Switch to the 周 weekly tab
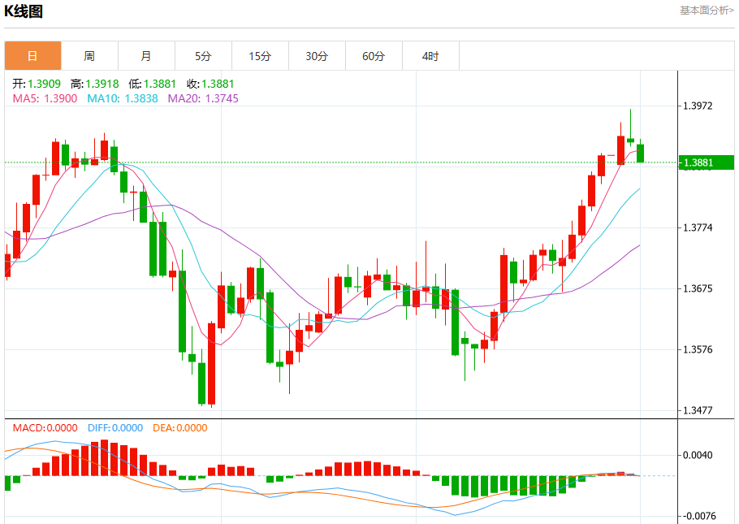The height and width of the screenshot is (524, 739). pyautogui.click(x=89, y=56)
